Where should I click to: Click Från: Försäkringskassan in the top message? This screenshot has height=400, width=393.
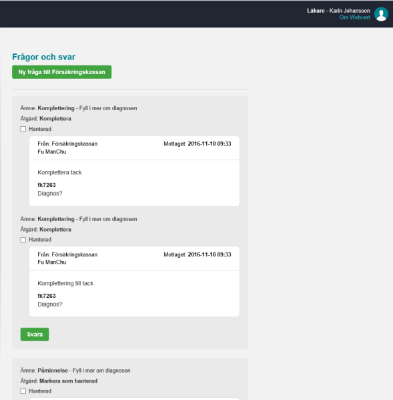(67, 144)
